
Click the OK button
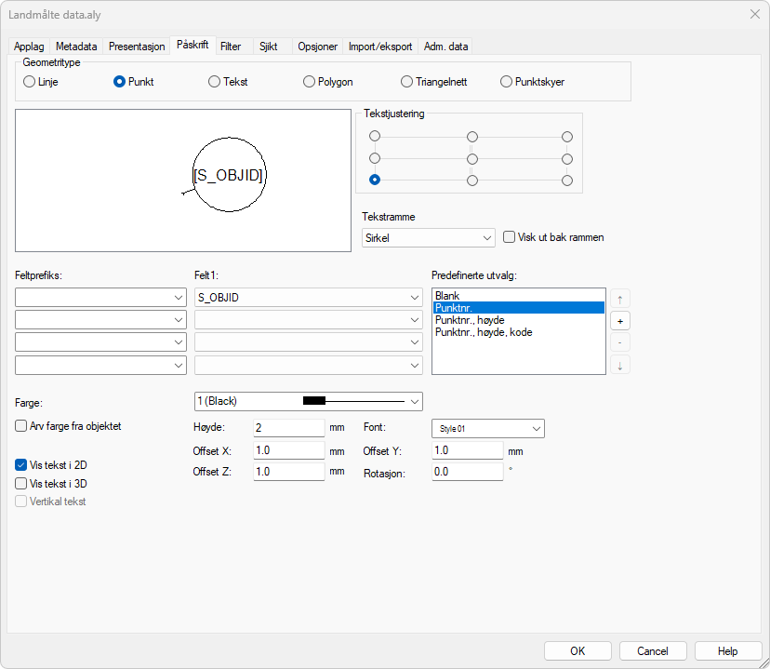coord(577,651)
